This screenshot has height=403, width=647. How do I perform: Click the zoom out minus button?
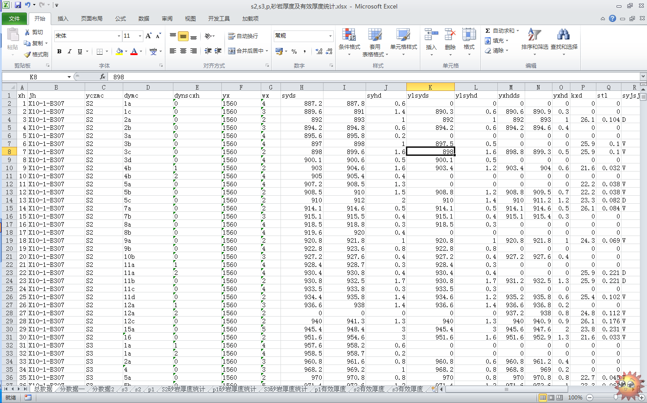590,398
